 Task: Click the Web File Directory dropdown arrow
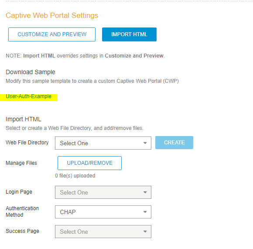(145, 143)
